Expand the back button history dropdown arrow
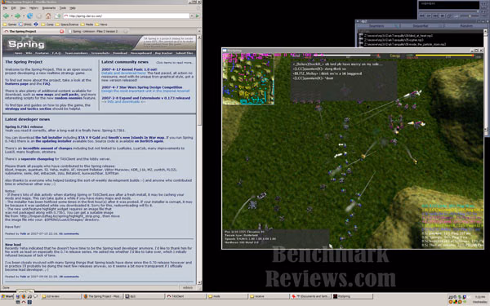 click(11, 16)
